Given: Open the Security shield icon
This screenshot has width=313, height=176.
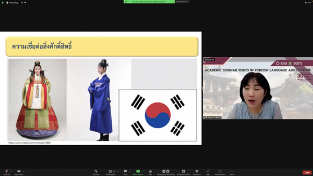Looking at the screenshot, I should 96,171.
